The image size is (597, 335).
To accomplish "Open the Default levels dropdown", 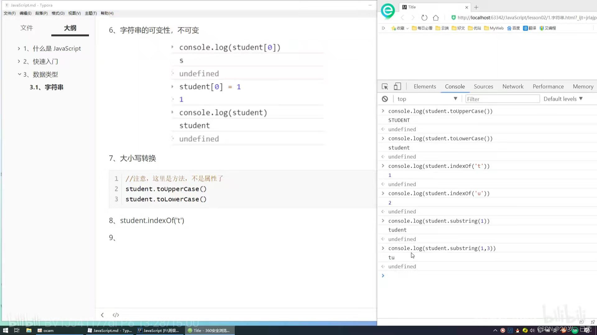I will click(563, 99).
